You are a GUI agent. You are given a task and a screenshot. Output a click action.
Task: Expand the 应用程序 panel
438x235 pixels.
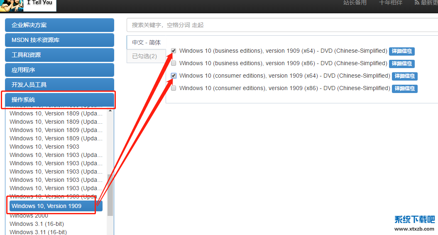(59, 70)
